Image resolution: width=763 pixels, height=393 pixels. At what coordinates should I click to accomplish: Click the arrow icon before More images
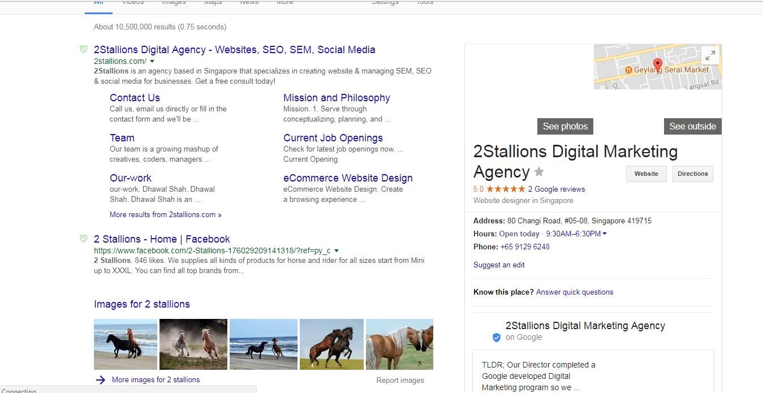point(101,380)
